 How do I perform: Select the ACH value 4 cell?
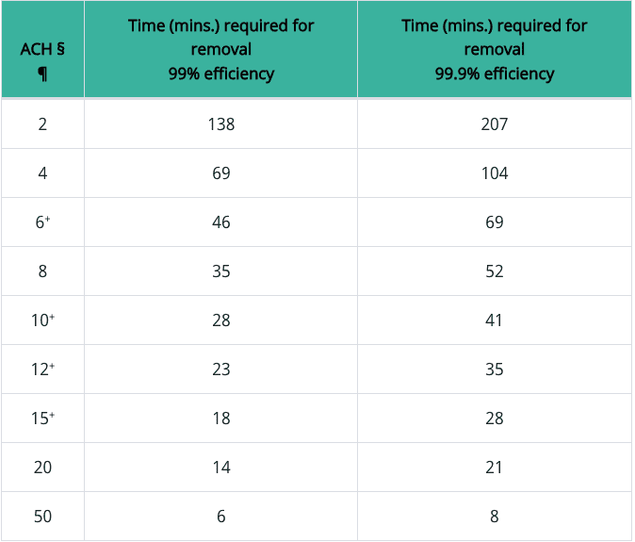coord(42,172)
